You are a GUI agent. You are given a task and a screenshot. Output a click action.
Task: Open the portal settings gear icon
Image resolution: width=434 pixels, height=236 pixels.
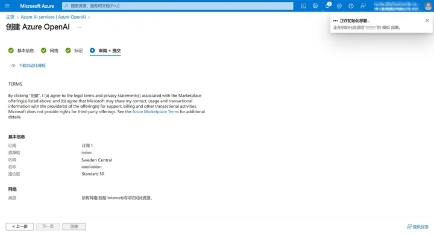[339, 6]
